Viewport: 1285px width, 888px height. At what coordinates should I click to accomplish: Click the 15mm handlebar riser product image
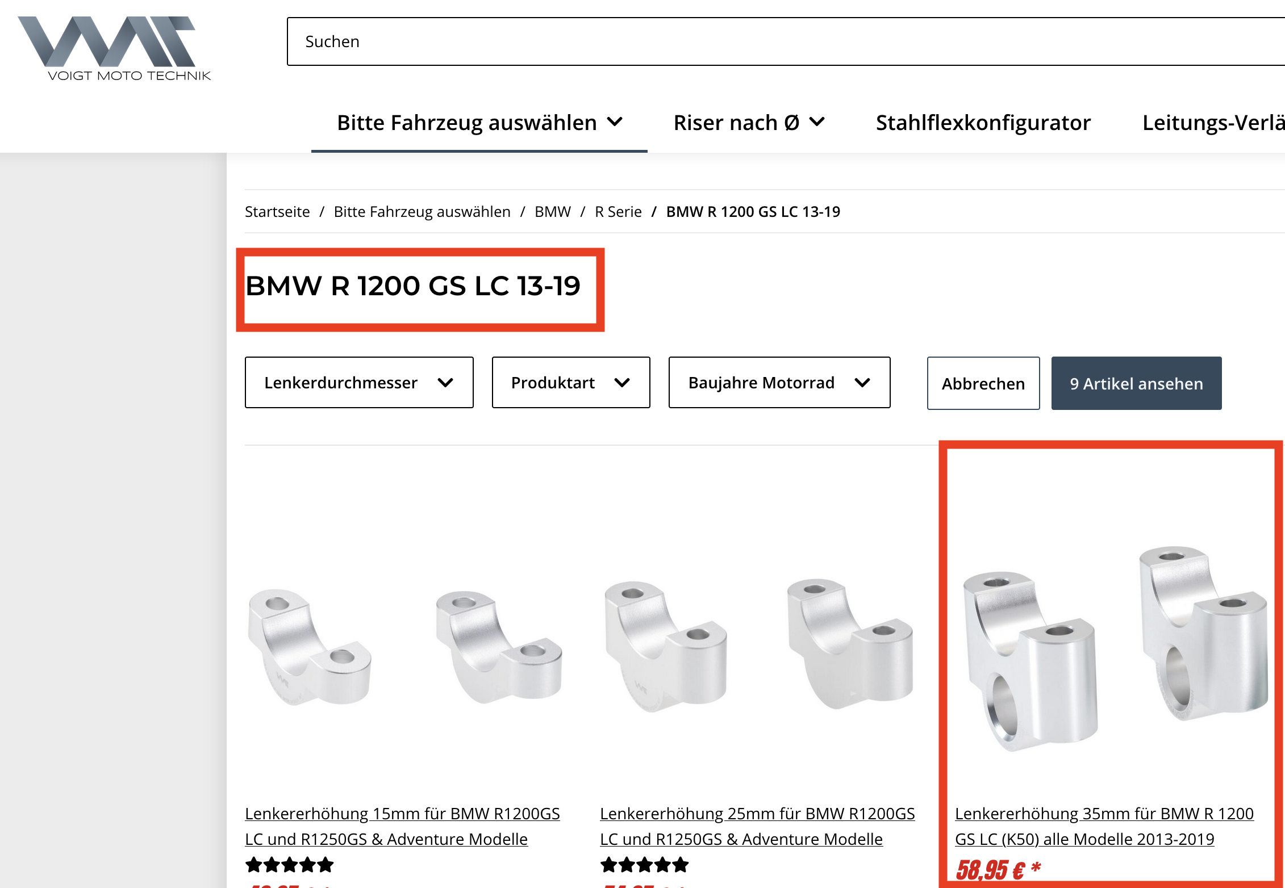tap(404, 648)
